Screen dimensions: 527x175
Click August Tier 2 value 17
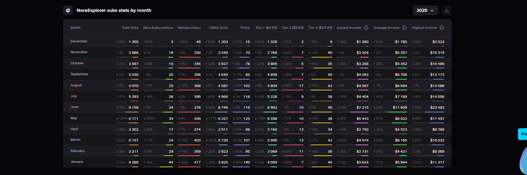(x=301, y=86)
